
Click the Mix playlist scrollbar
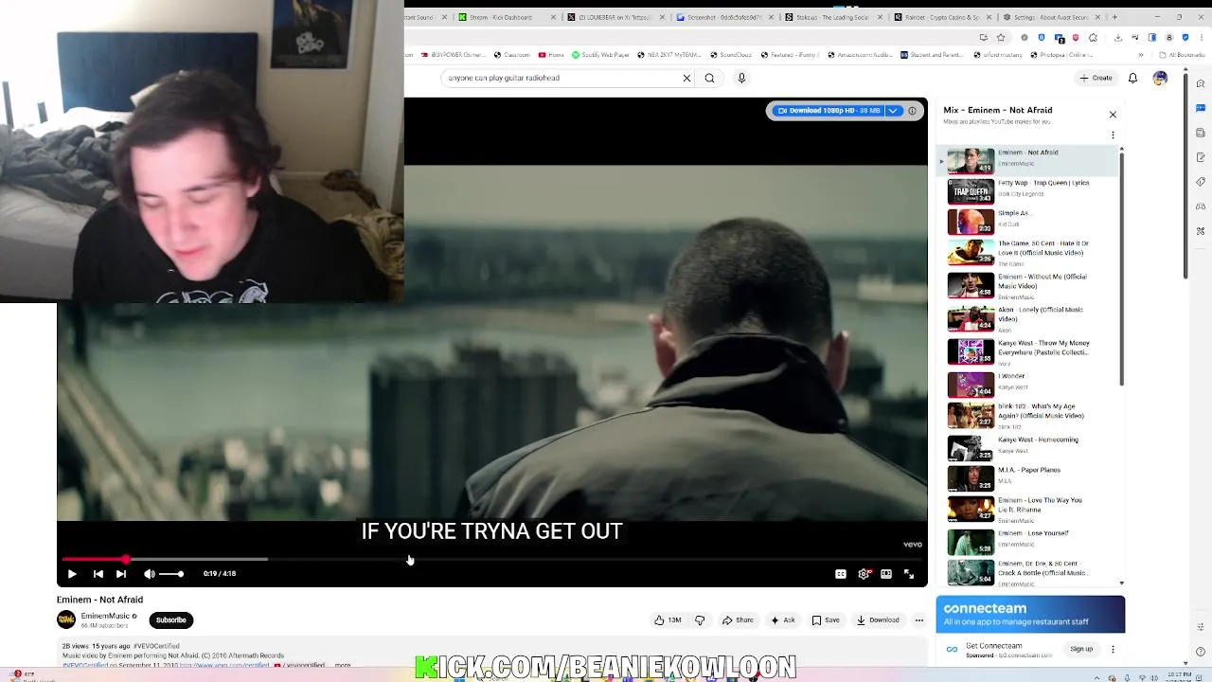coord(1122,267)
